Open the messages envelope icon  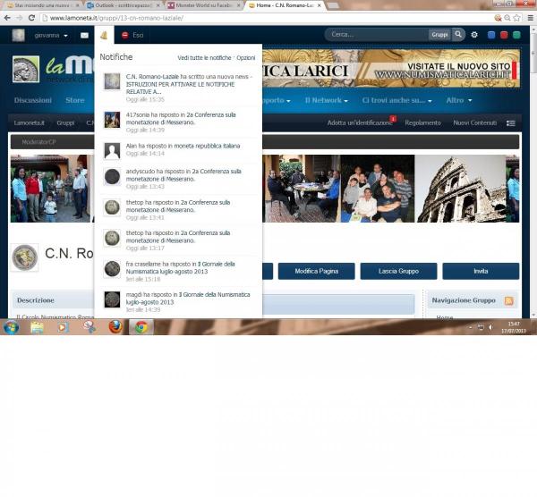tap(84, 35)
